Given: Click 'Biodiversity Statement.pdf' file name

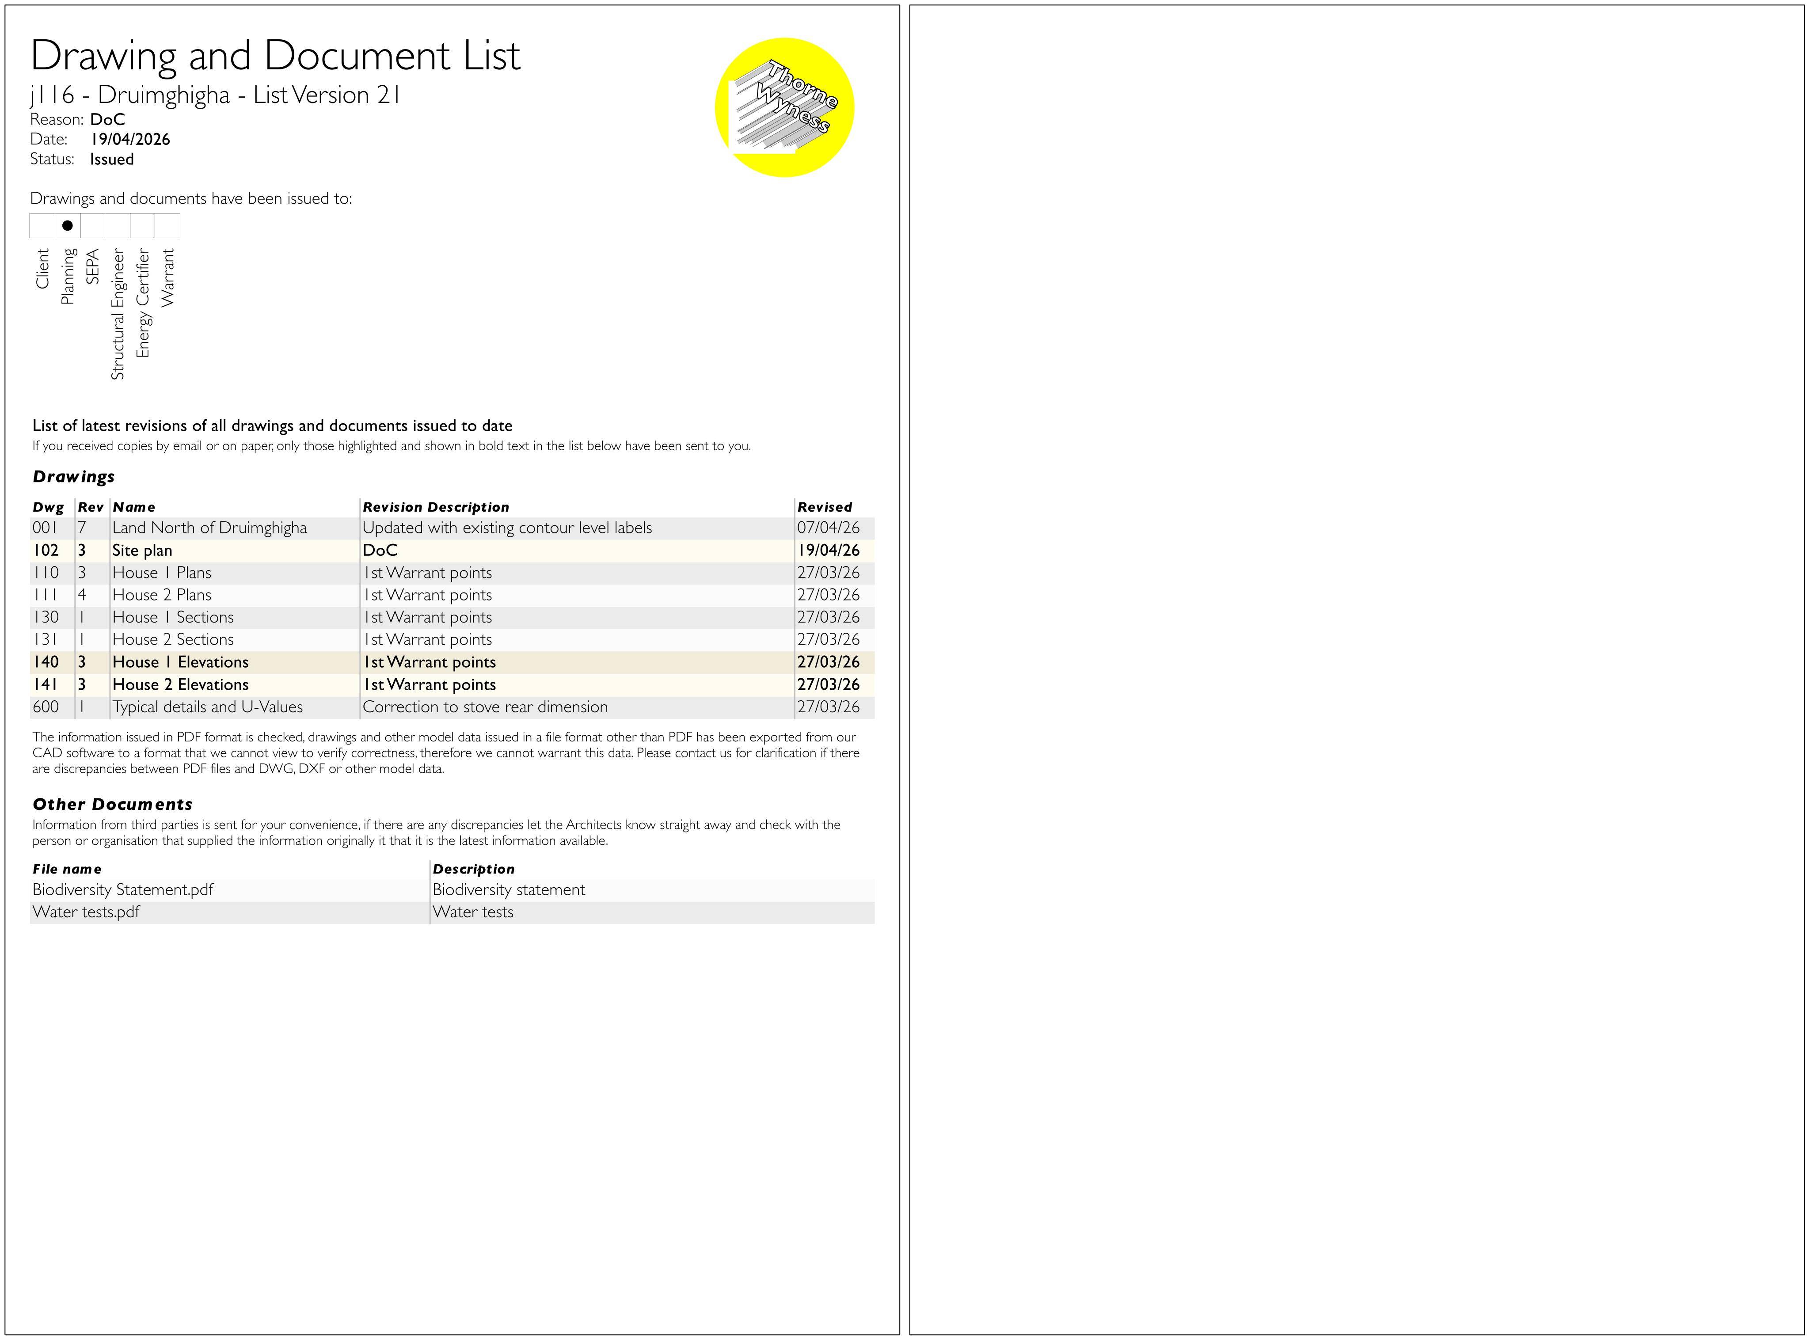Looking at the screenshot, I should (122, 890).
